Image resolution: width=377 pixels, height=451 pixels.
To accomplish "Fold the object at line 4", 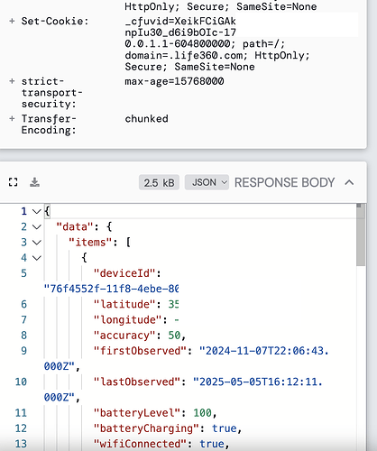I will (x=37, y=258).
